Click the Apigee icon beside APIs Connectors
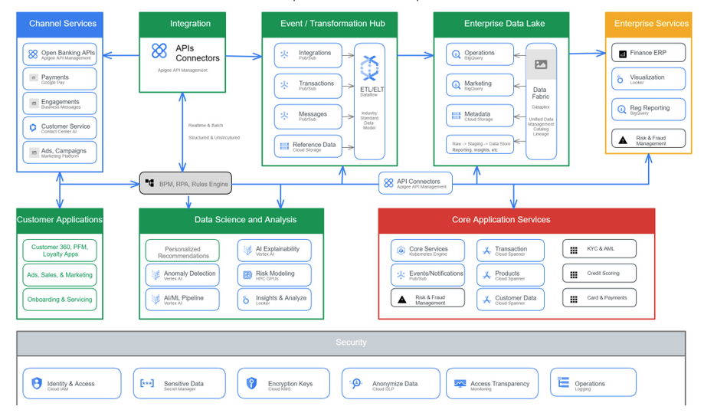 tap(159, 51)
